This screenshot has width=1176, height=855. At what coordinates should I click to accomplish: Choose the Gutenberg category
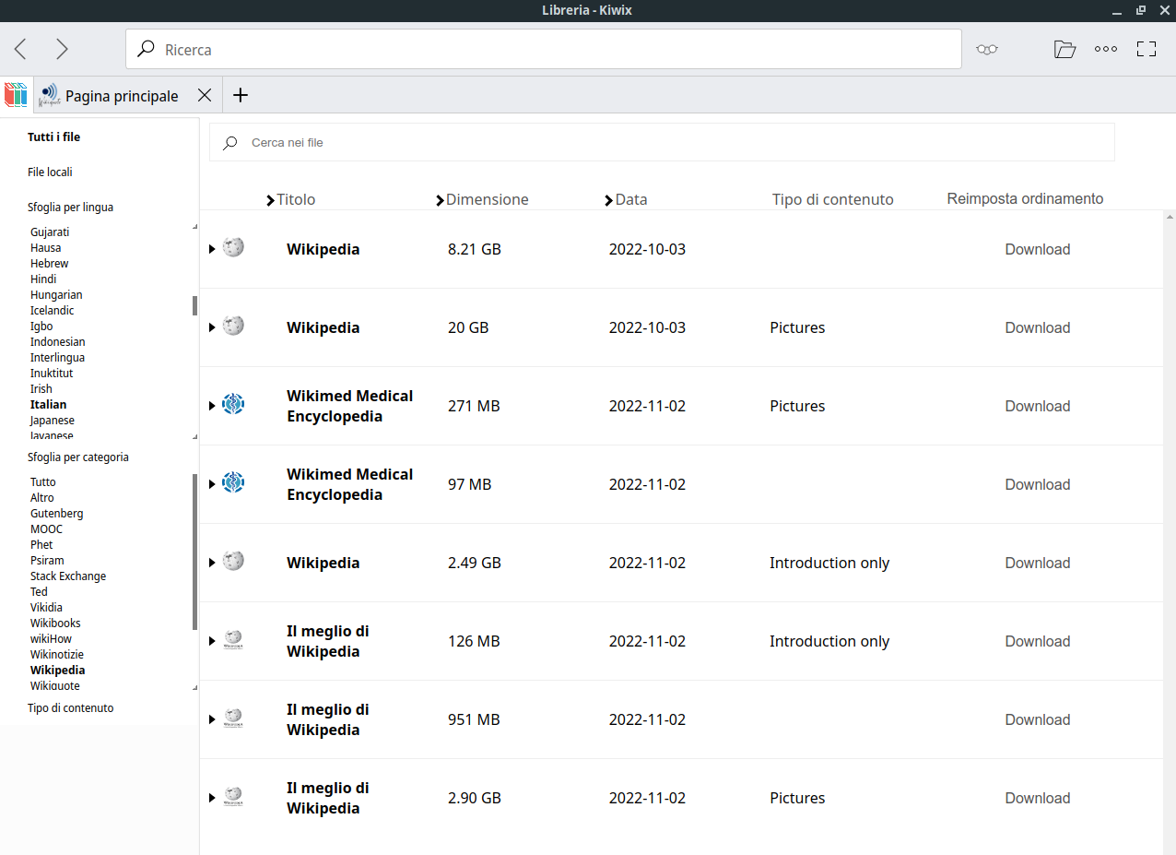[56, 513]
